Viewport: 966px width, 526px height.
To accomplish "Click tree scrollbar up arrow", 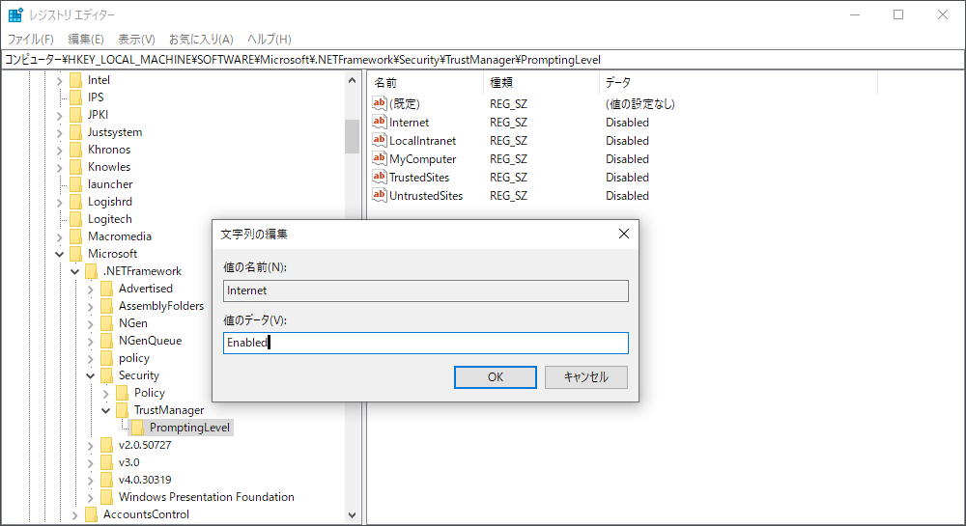I will tap(352, 80).
